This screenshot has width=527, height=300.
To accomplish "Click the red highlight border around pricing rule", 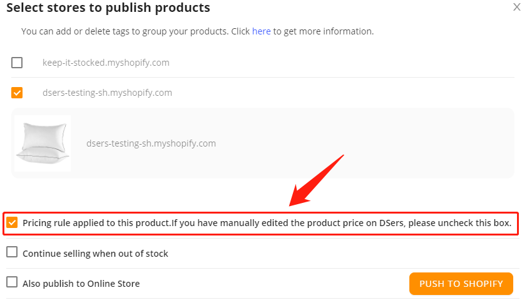I will [261, 212].
